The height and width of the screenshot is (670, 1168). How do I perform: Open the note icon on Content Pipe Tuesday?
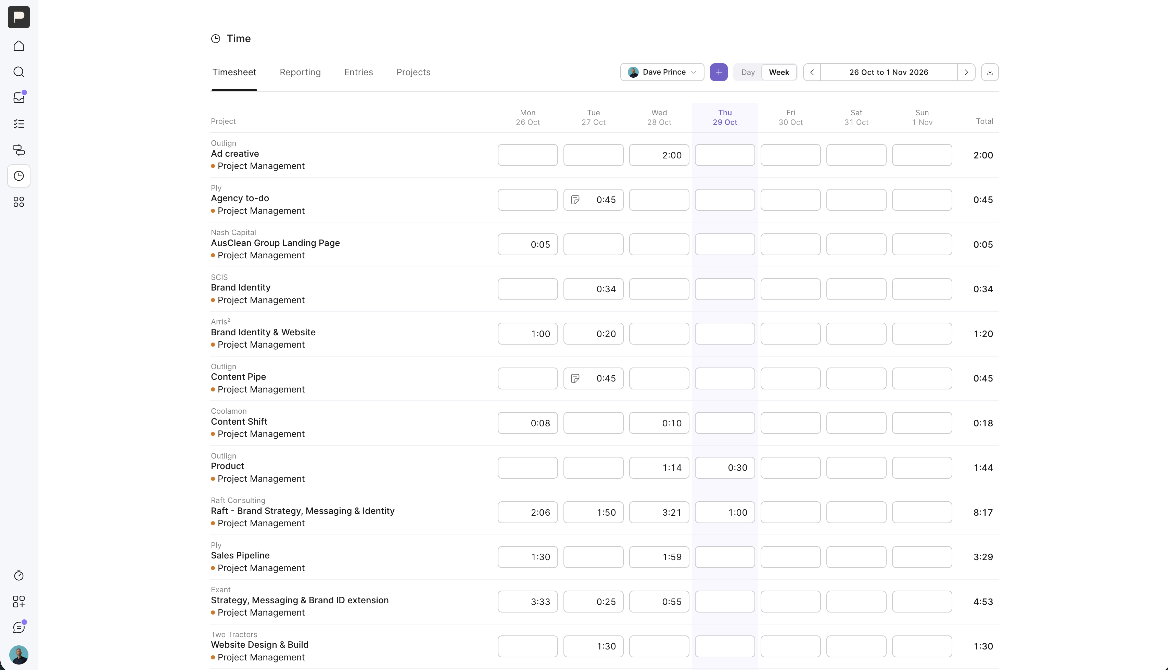(x=575, y=378)
